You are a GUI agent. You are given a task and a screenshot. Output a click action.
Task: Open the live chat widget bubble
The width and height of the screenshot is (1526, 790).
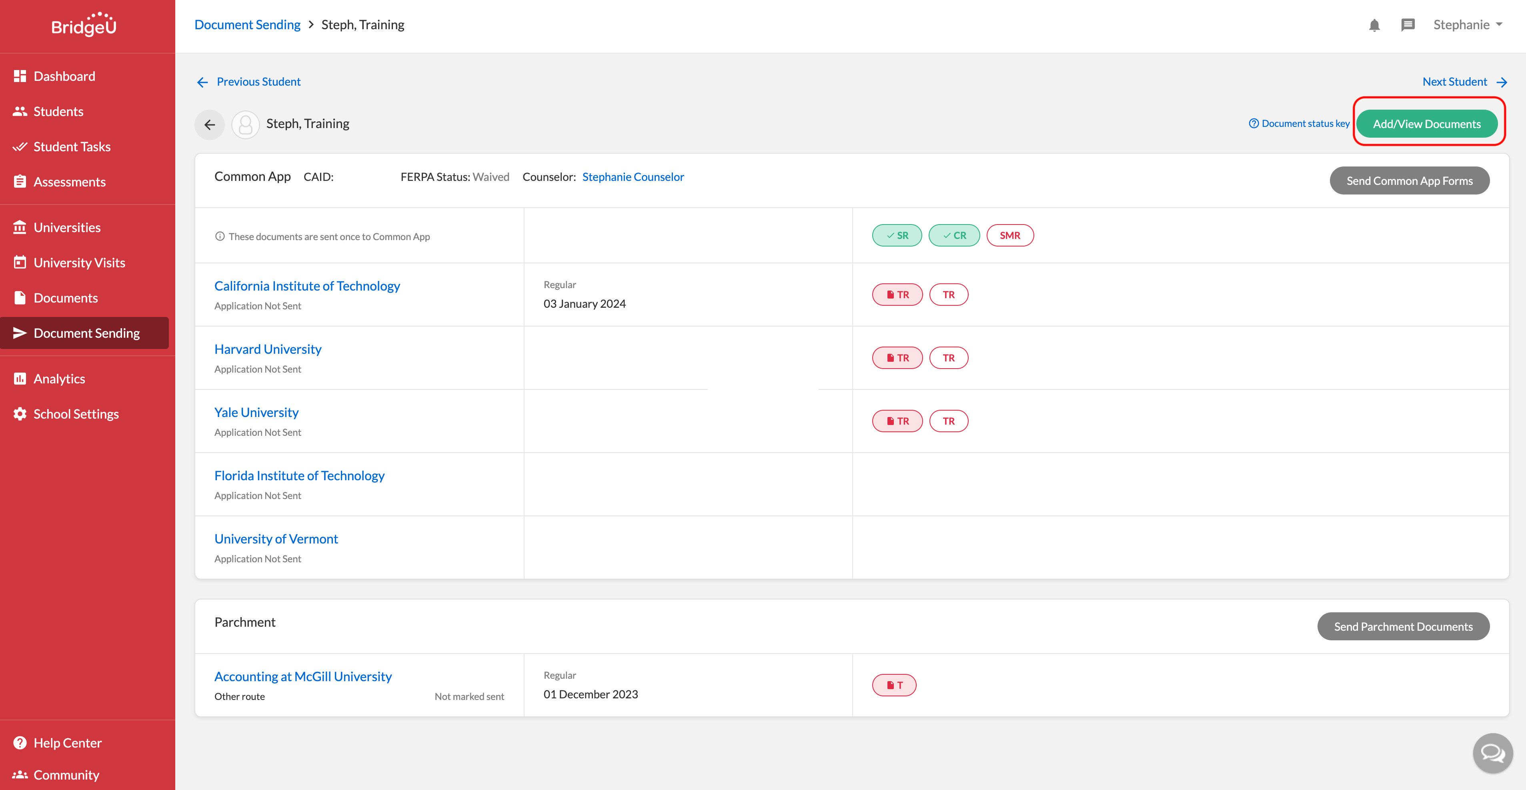[x=1492, y=753]
